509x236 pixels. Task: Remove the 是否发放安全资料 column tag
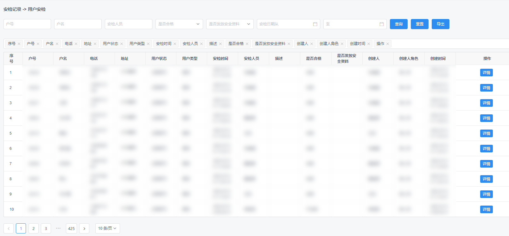(x=289, y=44)
